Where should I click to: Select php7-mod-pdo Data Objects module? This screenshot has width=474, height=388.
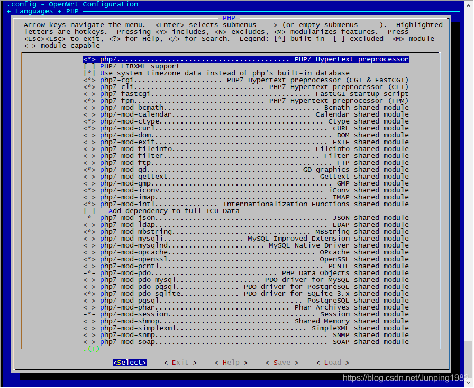click(246, 273)
